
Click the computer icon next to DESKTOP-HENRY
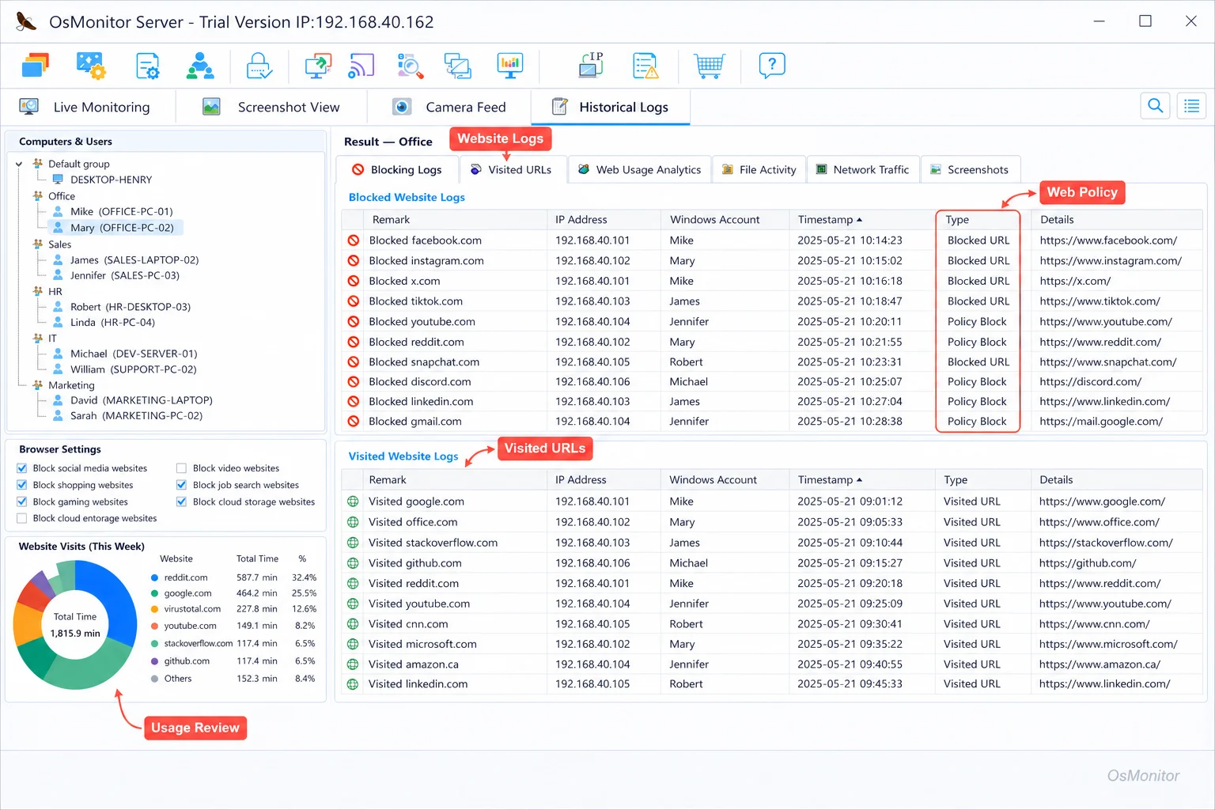click(58, 180)
